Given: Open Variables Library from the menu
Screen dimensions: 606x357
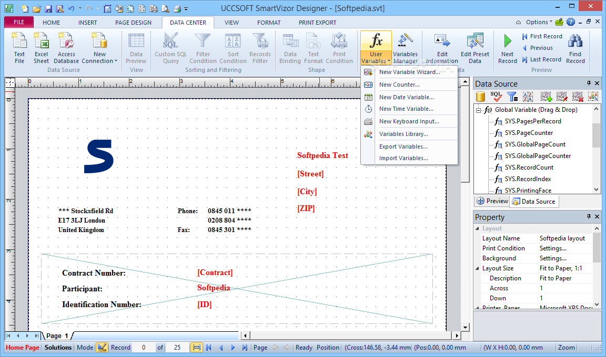Looking at the screenshot, I should coord(409,134).
